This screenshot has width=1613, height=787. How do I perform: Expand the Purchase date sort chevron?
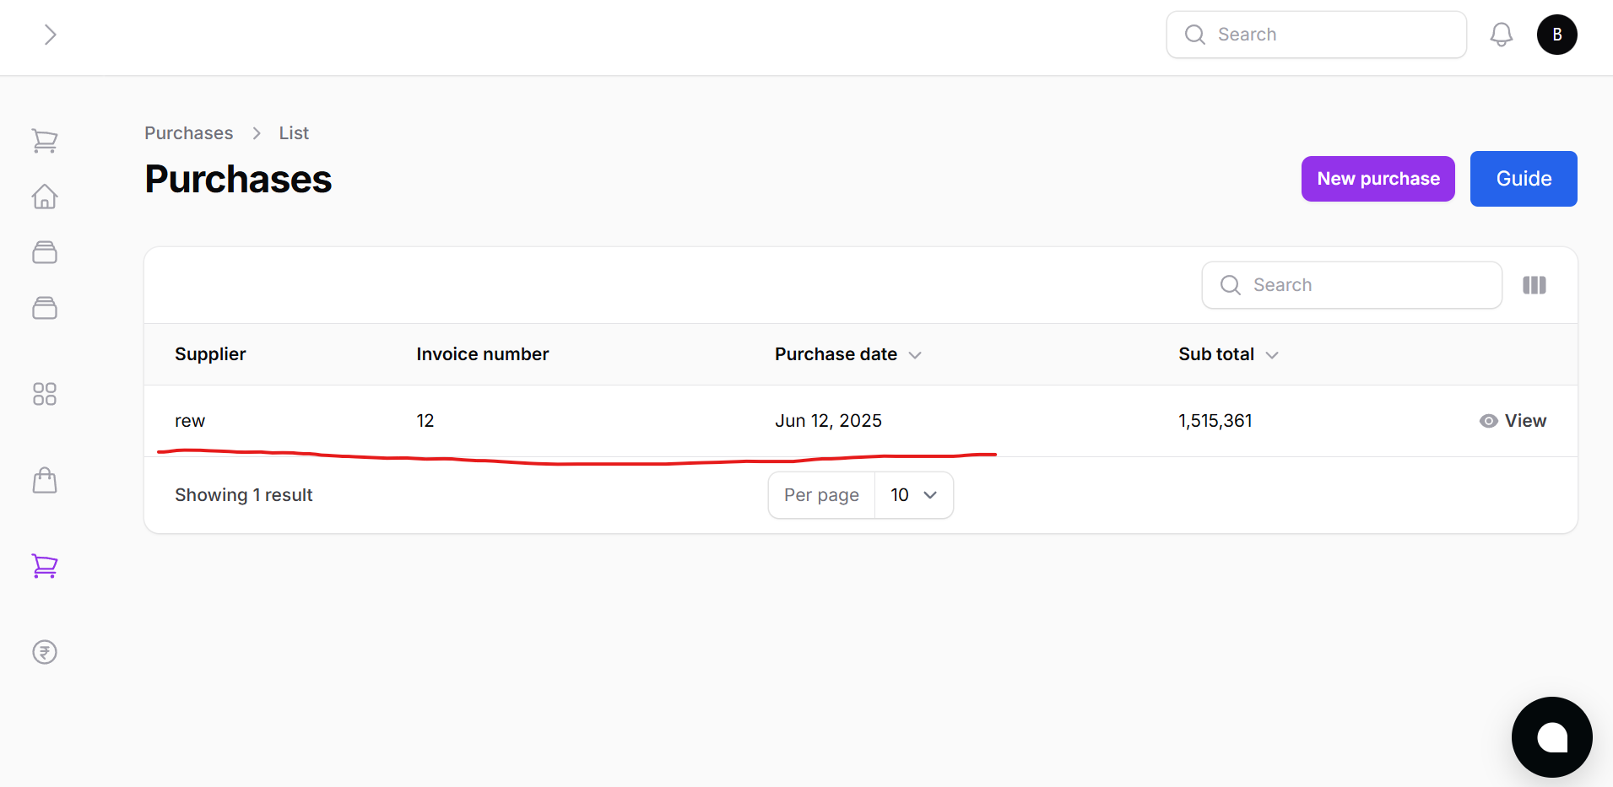[x=916, y=355]
